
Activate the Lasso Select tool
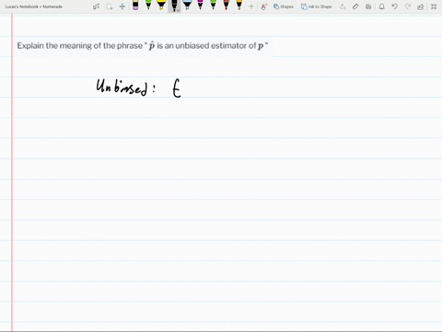(110, 6)
